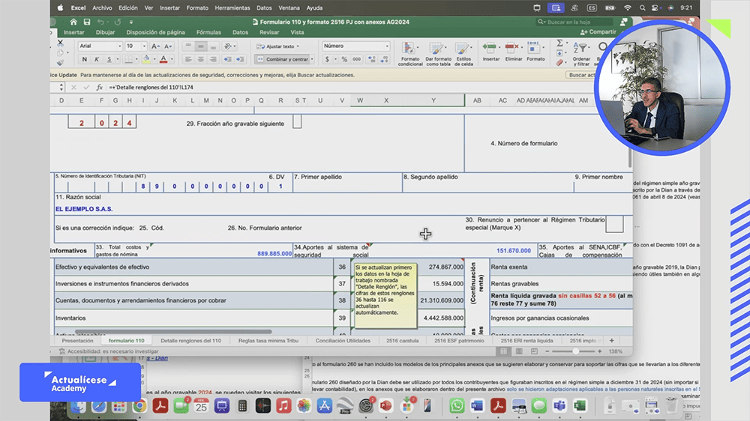Click the Home icon in the title bar

click(x=73, y=22)
